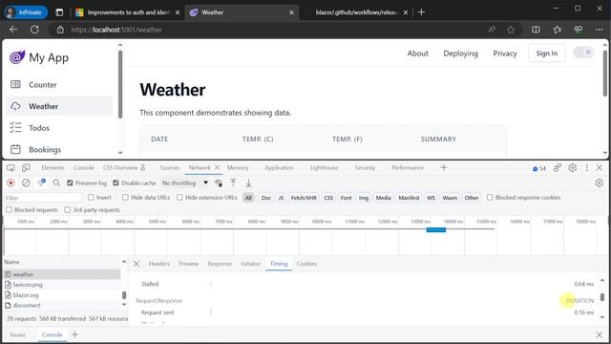This screenshot has width=611, height=344.
Task: Add a drawer tool next to Console
Action: pos(74,334)
